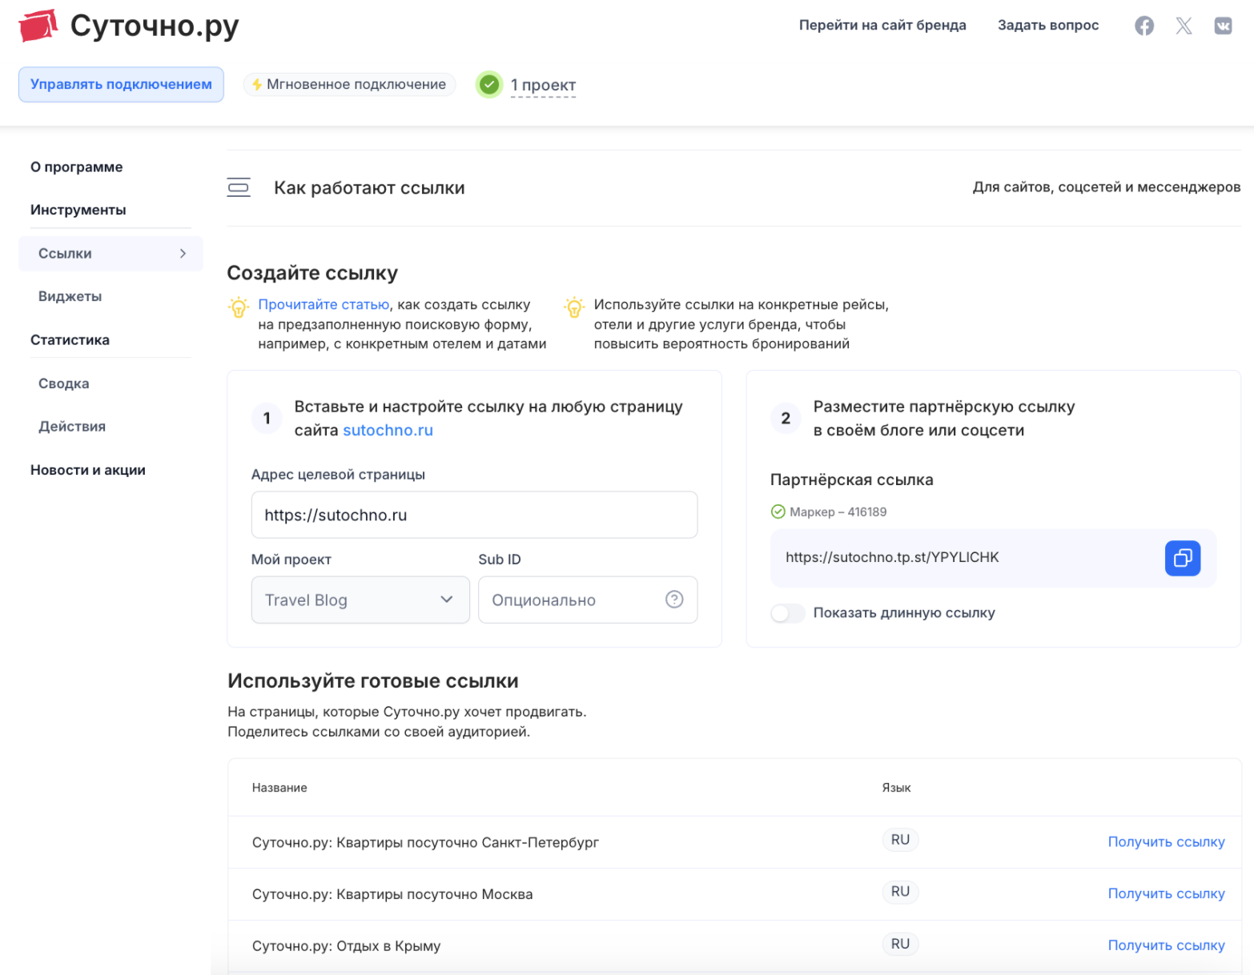Select Сводка in sidebar
Screen dimensions: 1254x975
click(64, 383)
